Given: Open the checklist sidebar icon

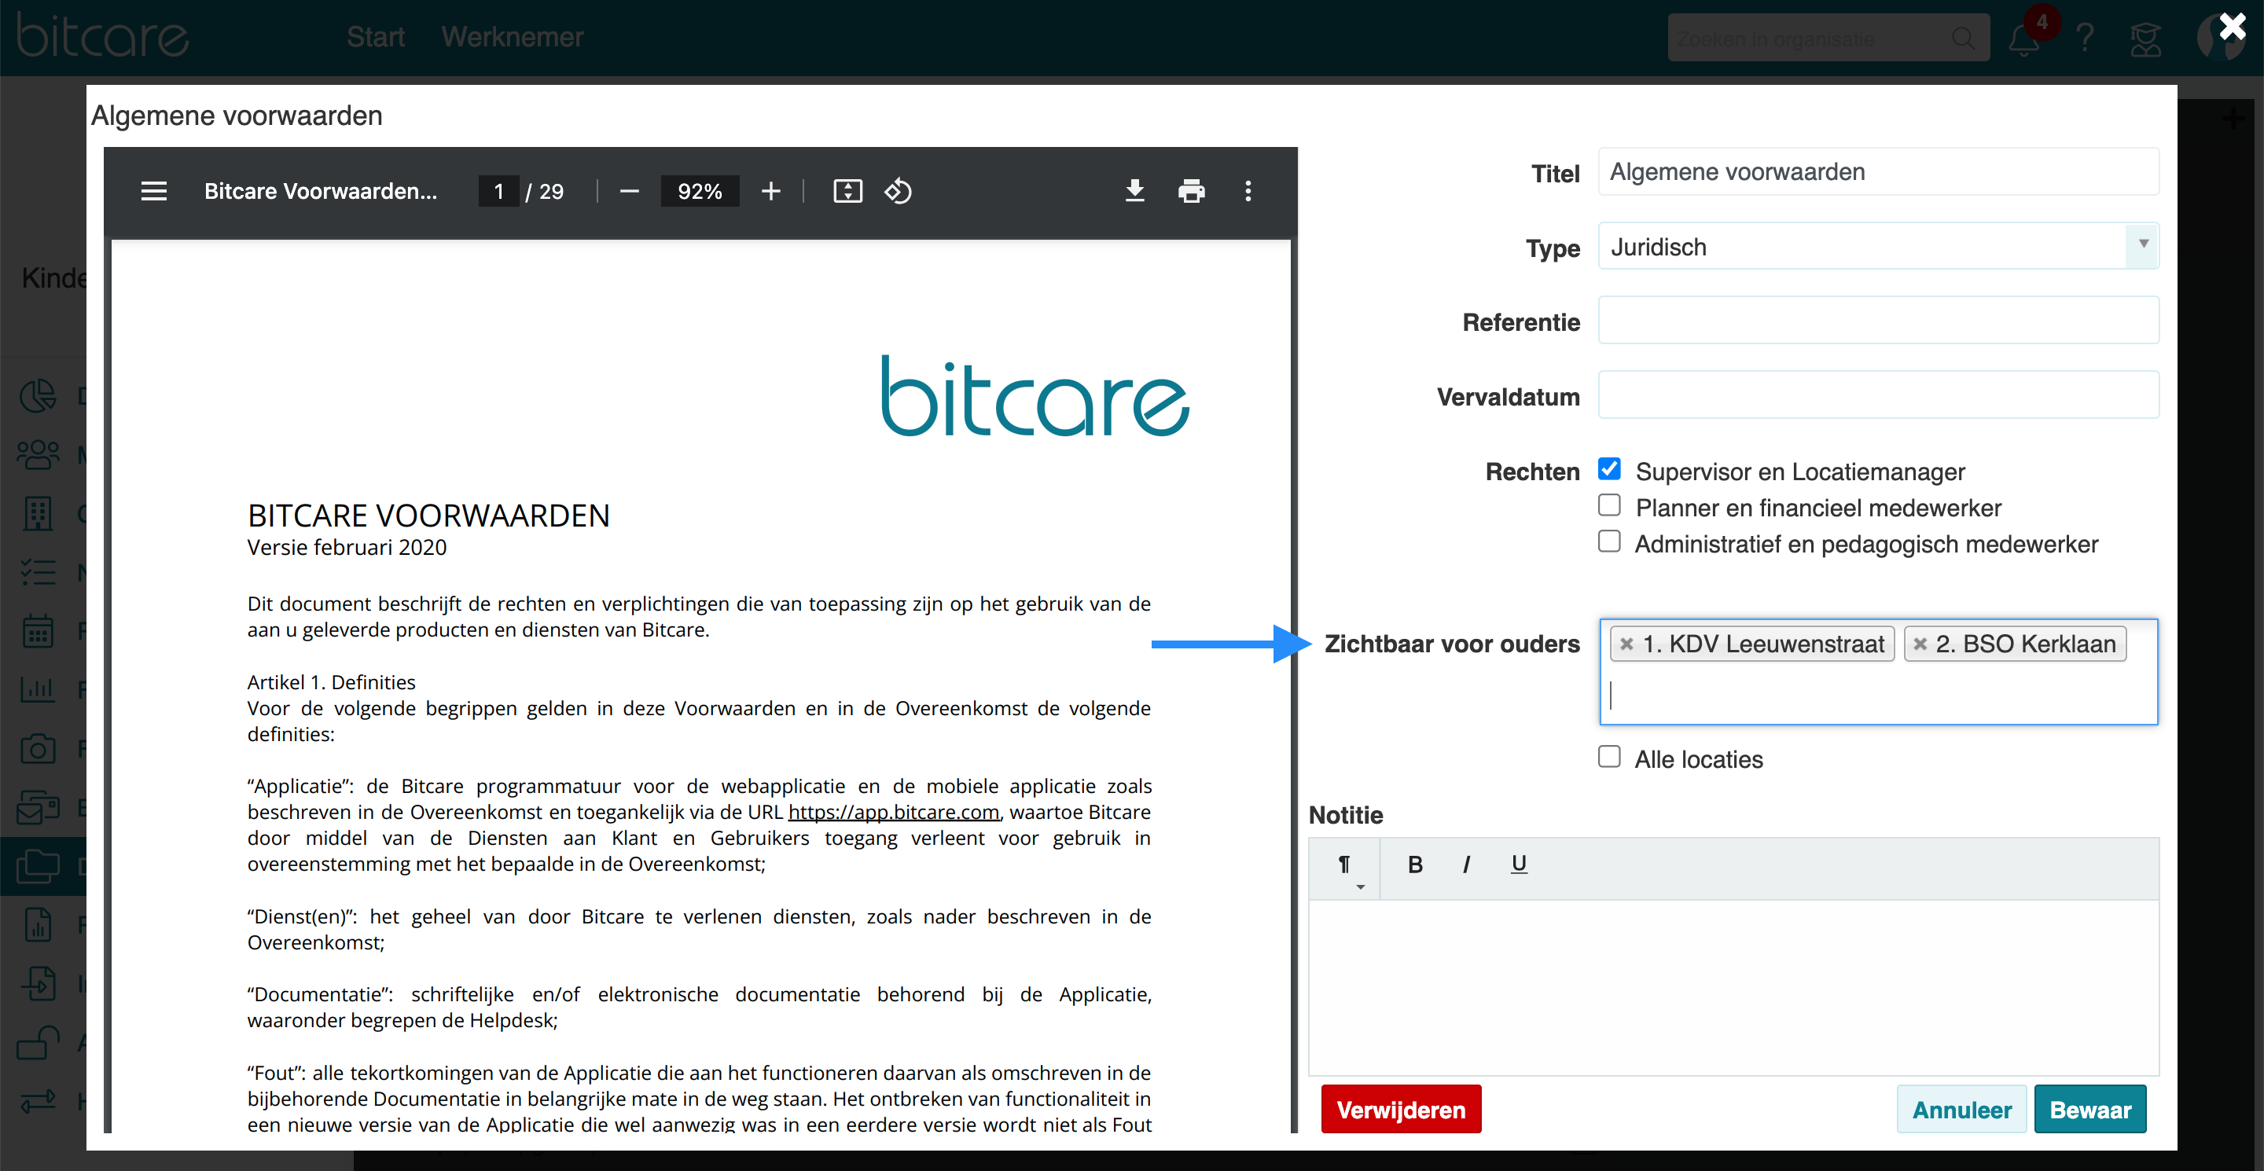Looking at the screenshot, I should pos(38,573).
